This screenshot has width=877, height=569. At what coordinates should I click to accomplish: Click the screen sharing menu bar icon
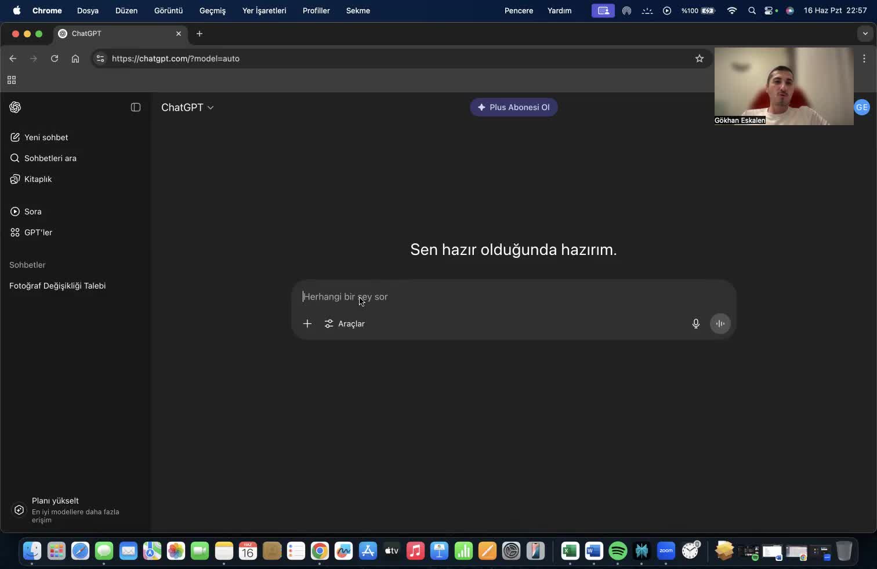coord(603,10)
